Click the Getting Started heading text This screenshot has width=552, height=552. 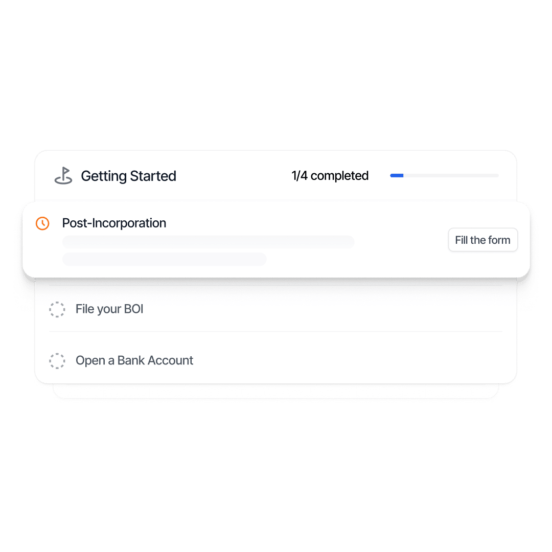(x=128, y=176)
